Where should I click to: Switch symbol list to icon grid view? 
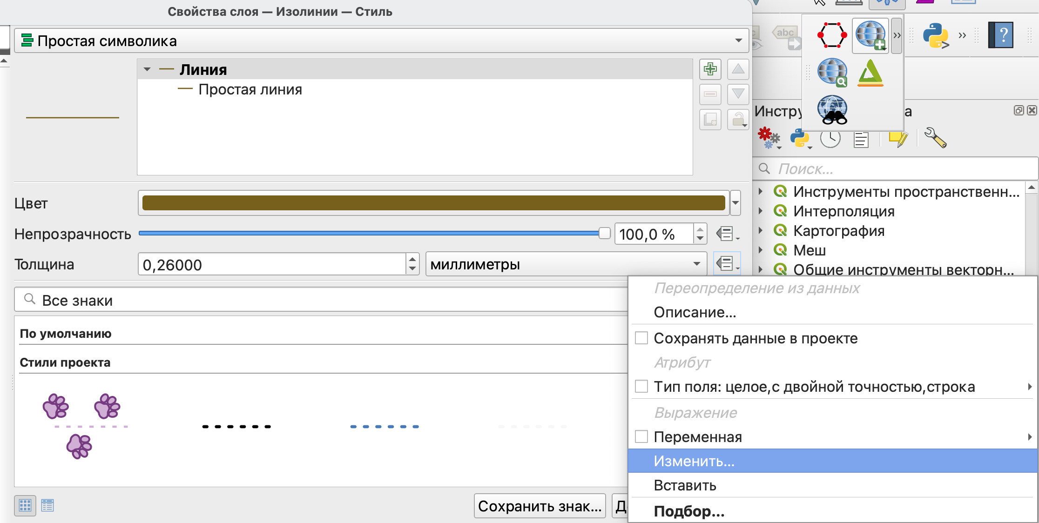tap(25, 505)
